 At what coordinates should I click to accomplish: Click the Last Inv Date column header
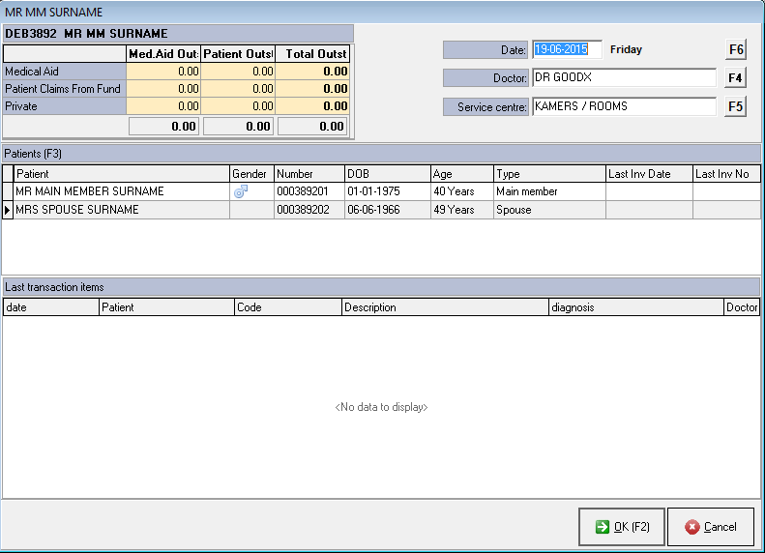click(648, 173)
